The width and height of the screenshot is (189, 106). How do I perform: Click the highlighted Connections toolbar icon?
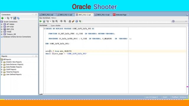(x=15, y=18)
